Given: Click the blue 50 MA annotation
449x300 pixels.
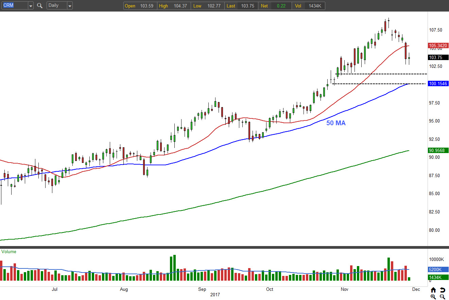Looking at the screenshot, I should click(336, 123).
